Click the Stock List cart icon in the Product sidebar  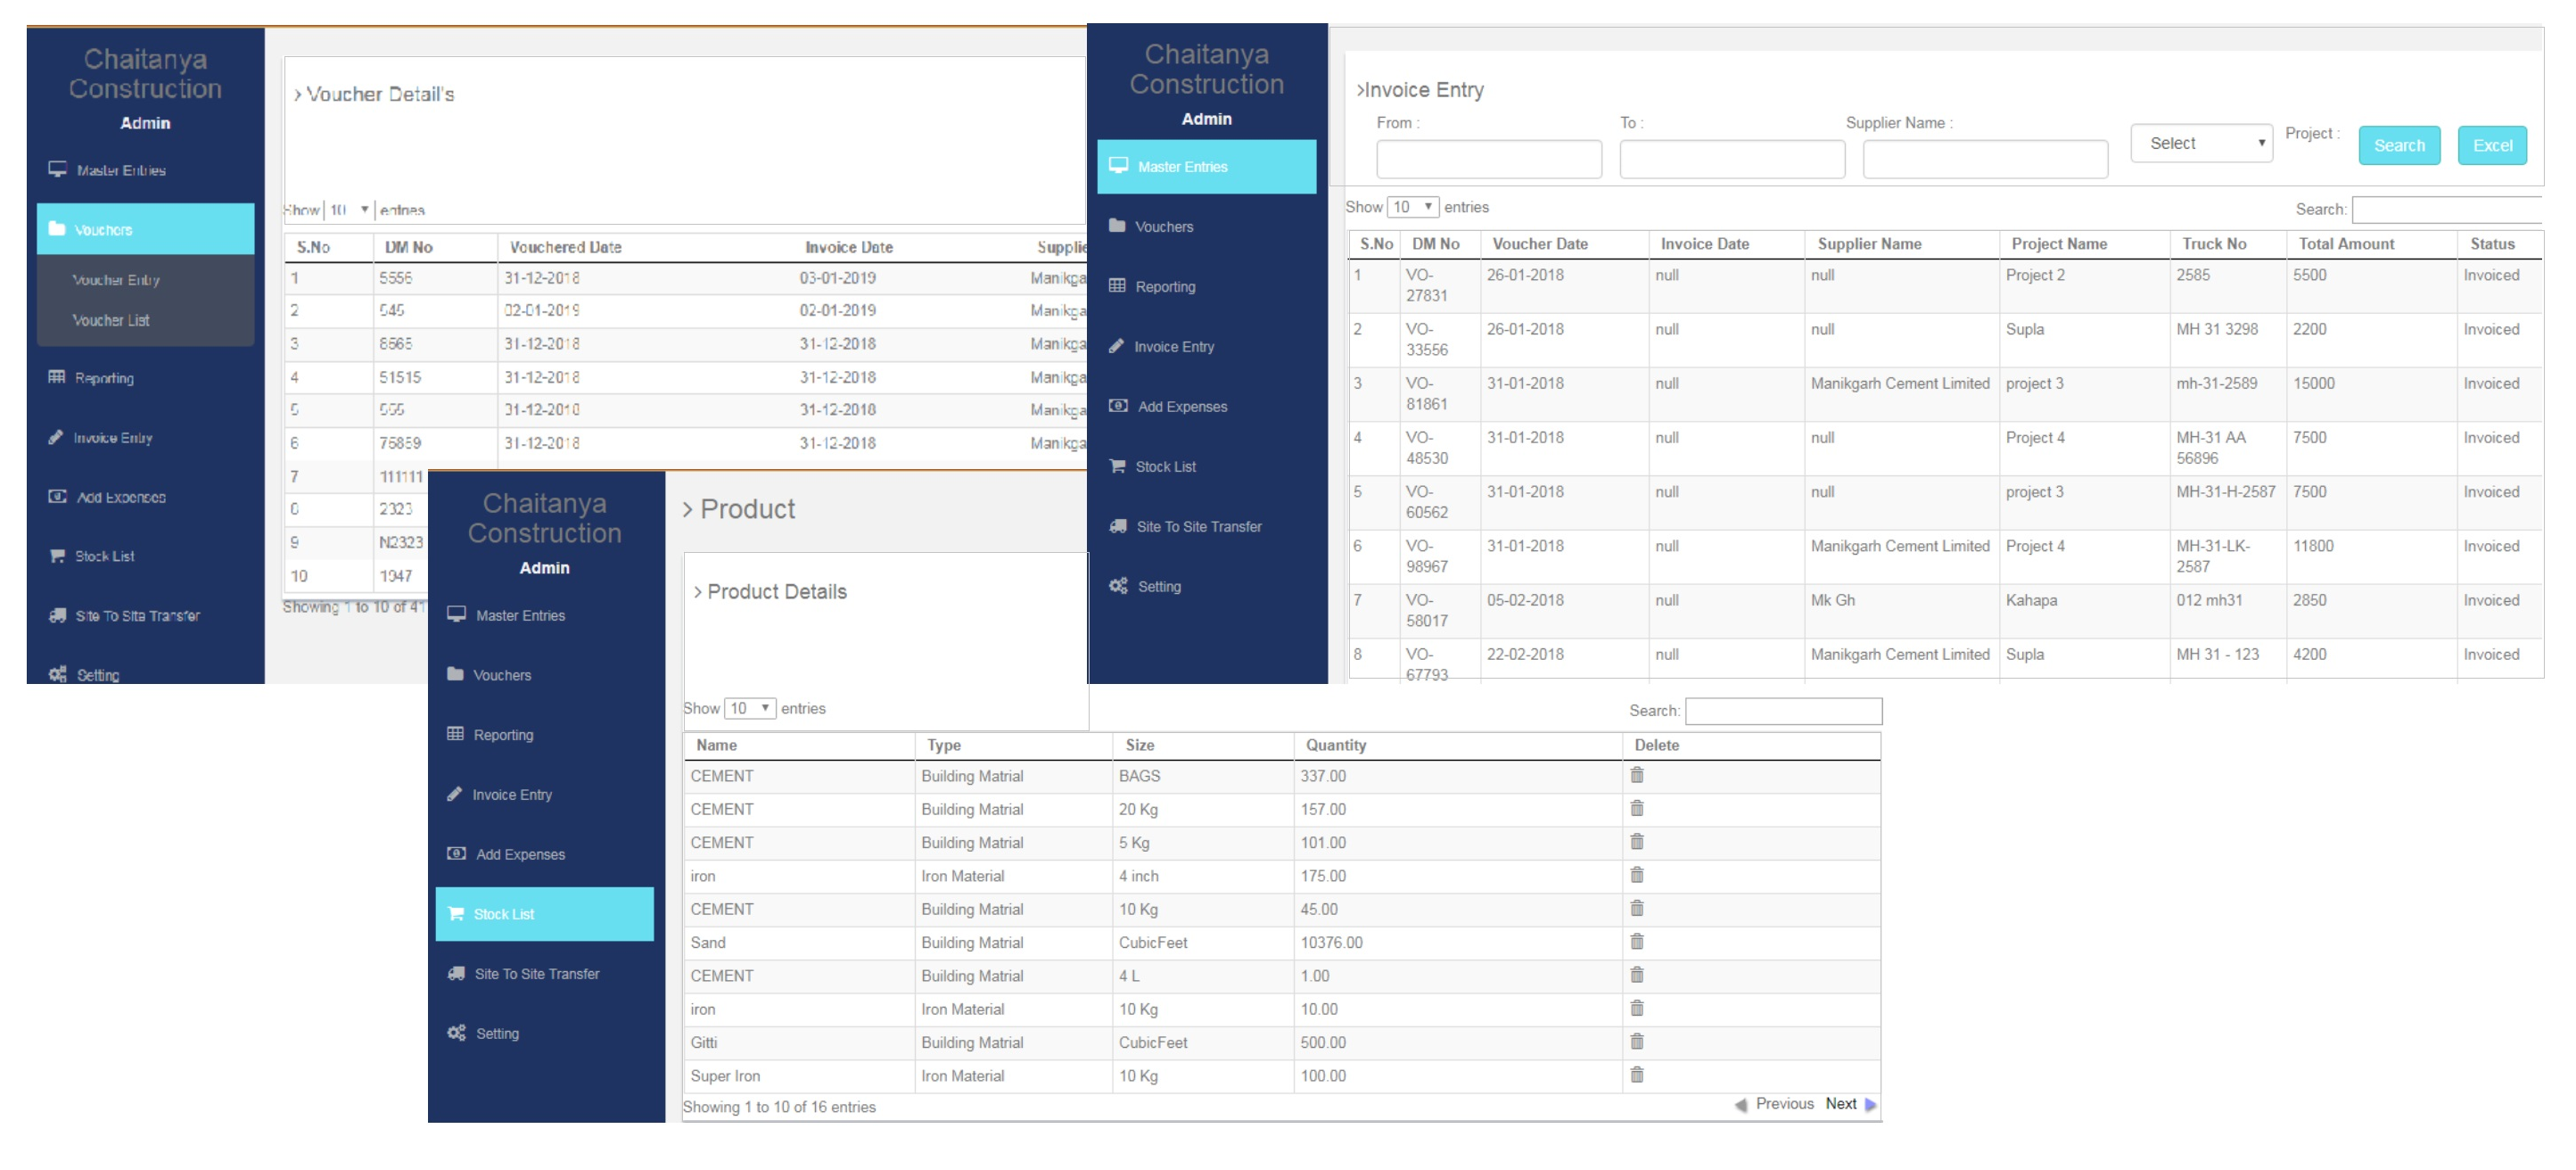(456, 913)
